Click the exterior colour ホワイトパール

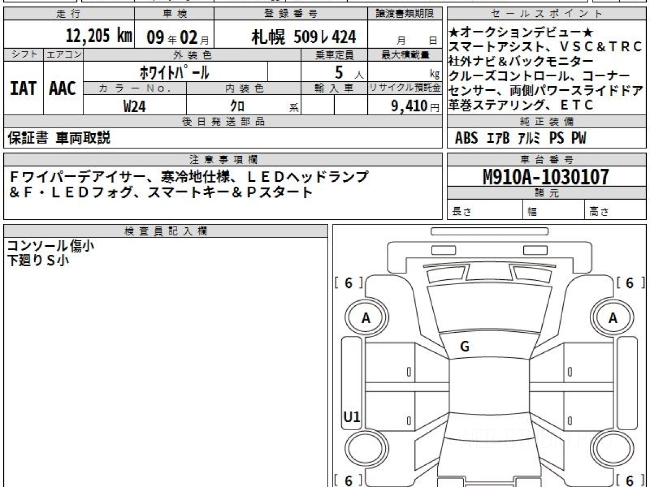[x=174, y=71]
